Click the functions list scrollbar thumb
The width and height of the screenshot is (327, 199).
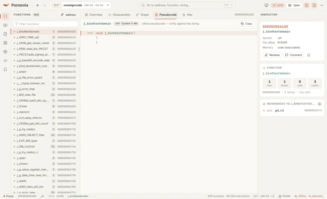coord(79,49)
